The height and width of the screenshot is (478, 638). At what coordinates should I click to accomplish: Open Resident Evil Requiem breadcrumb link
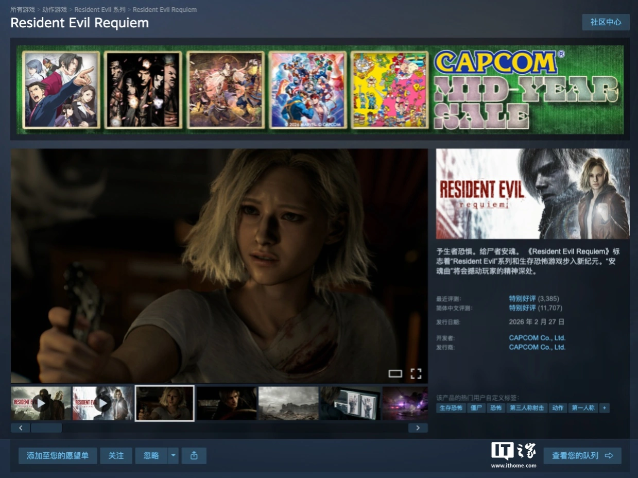(165, 10)
